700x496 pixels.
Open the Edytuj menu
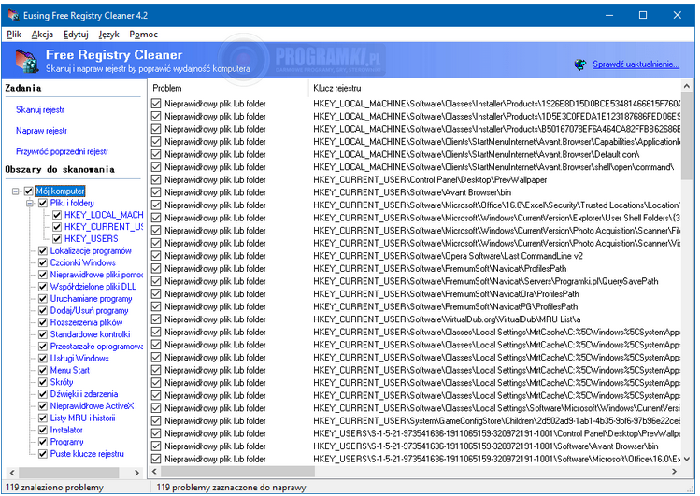coord(76,35)
